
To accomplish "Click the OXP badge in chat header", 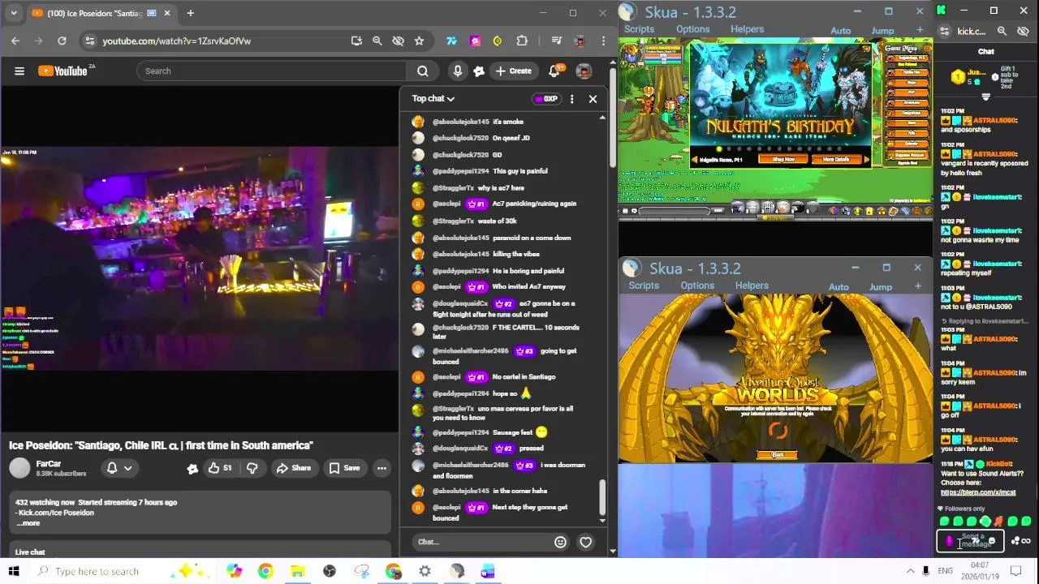I will coord(546,99).
